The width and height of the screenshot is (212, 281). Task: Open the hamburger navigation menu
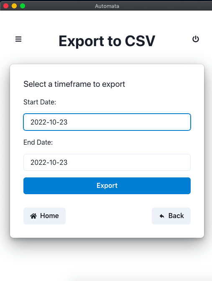click(18, 39)
